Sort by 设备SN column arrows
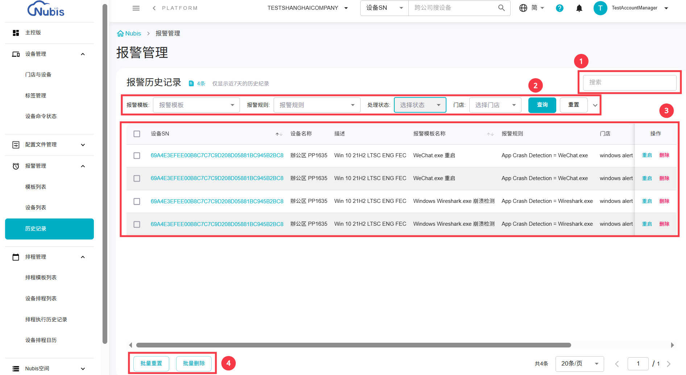686x375 pixels. [279, 134]
